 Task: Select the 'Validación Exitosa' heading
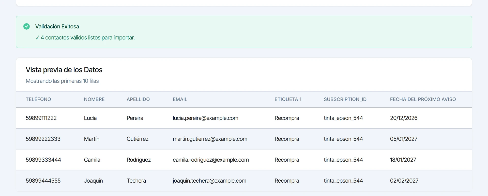pos(57,27)
